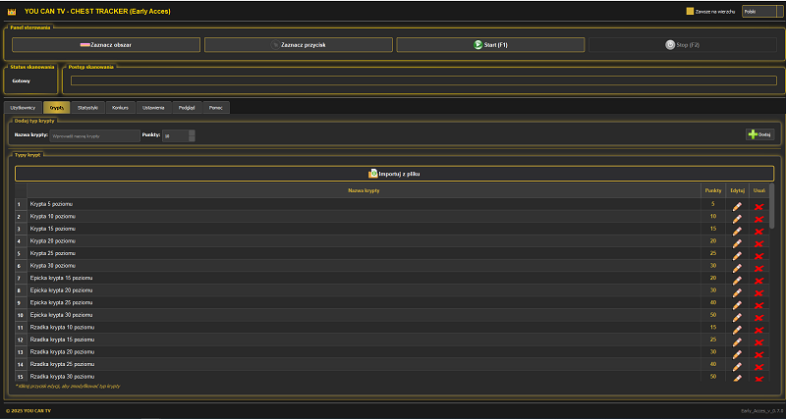Go to the Konkurs tab
This screenshot has height=419, width=786.
120,108
